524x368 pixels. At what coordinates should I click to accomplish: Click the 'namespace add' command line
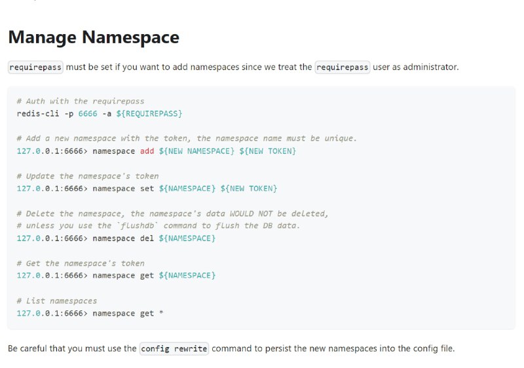(x=157, y=151)
